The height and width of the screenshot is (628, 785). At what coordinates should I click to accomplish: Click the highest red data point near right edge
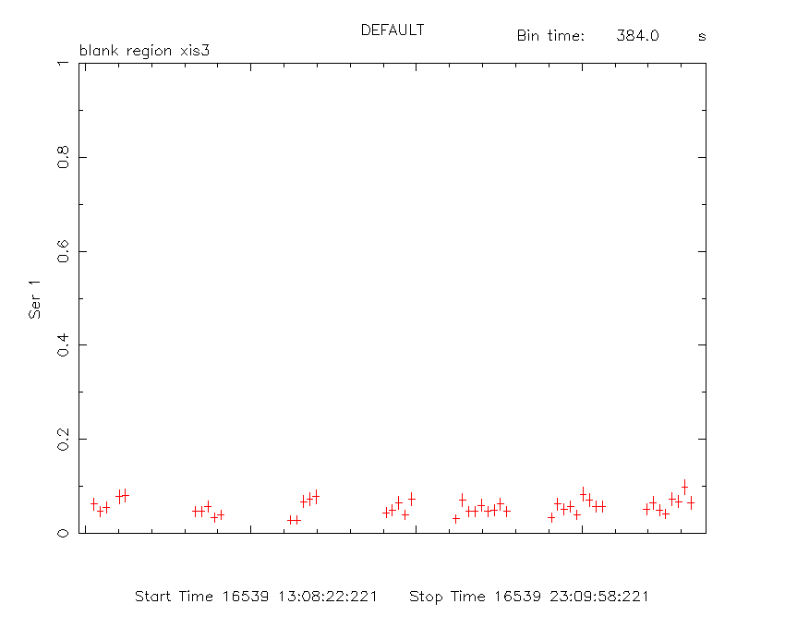pyautogui.click(x=684, y=487)
